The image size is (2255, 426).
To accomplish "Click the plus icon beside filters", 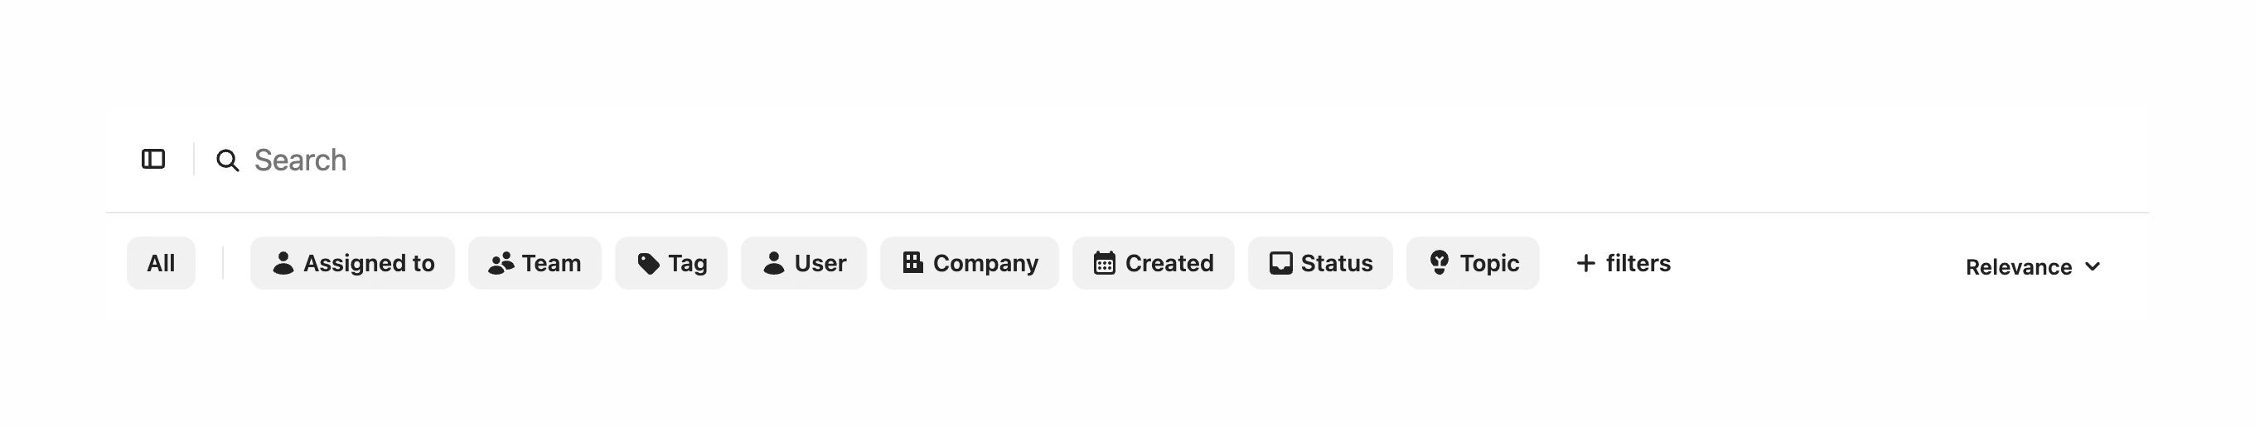I will tap(1585, 263).
